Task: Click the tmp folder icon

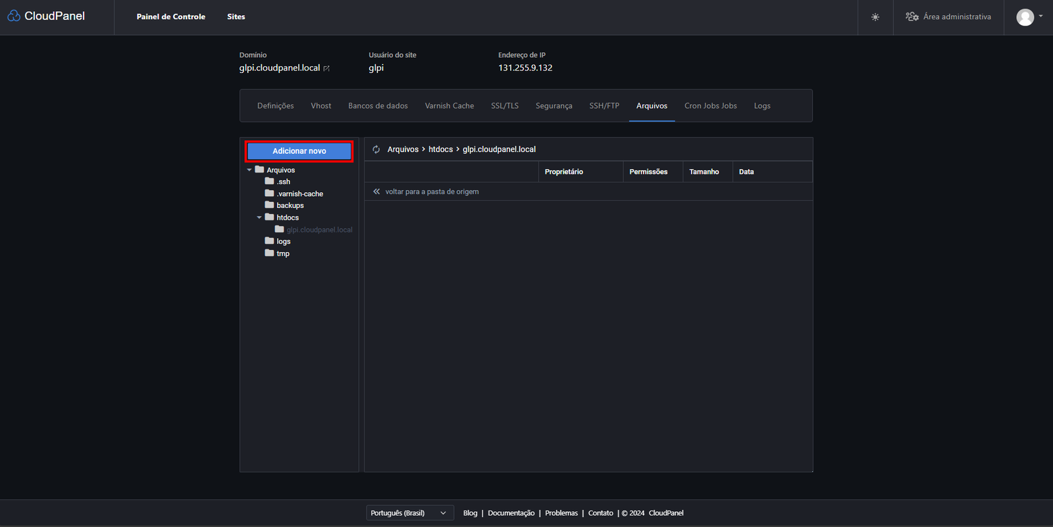Action: coord(270,253)
